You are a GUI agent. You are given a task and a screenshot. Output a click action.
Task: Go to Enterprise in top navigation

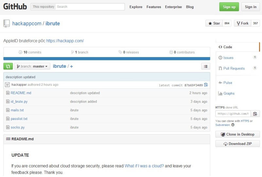click(x=173, y=7)
